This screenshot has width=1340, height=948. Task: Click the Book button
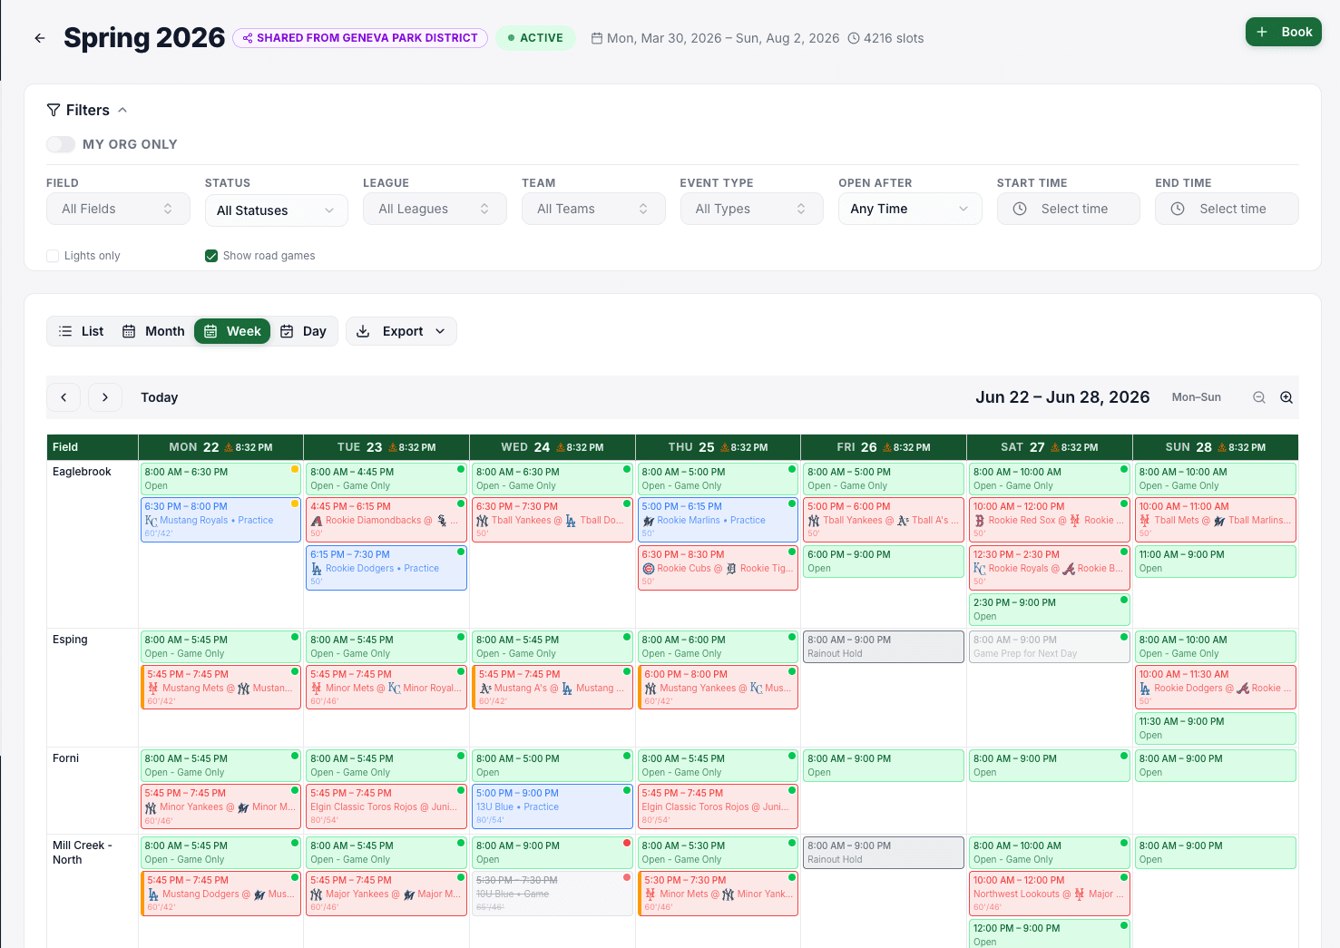click(x=1283, y=32)
